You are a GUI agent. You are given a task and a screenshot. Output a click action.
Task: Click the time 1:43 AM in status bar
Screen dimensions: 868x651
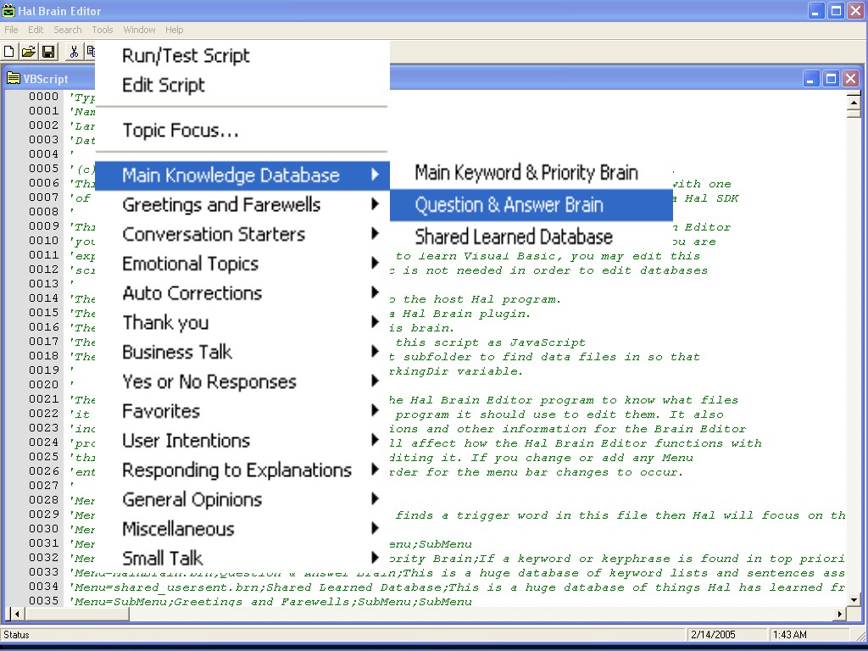click(790, 634)
